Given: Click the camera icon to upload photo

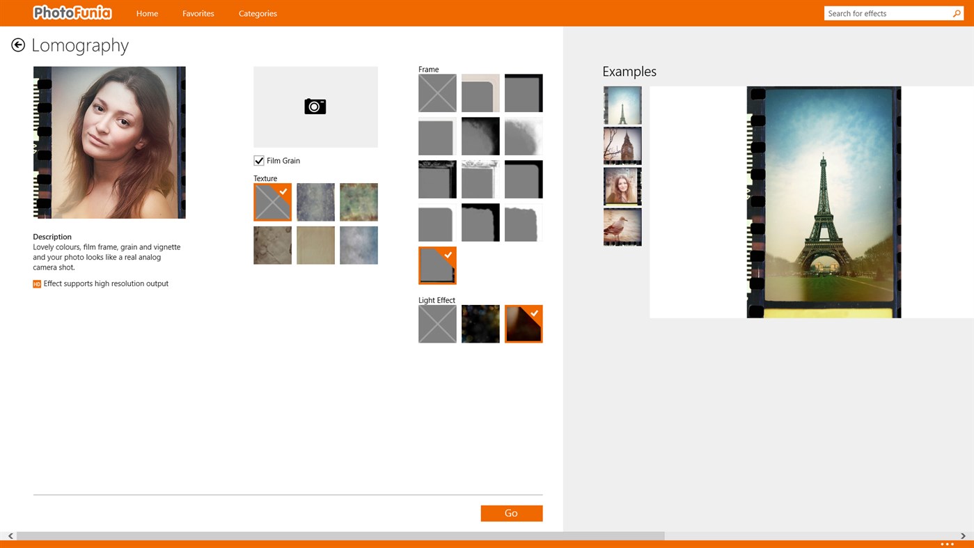Looking at the screenshot, I should click(x=315, y=107).
